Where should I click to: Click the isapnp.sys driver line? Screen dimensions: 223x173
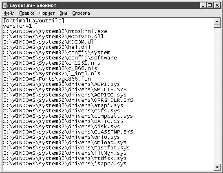click(64, 164)
